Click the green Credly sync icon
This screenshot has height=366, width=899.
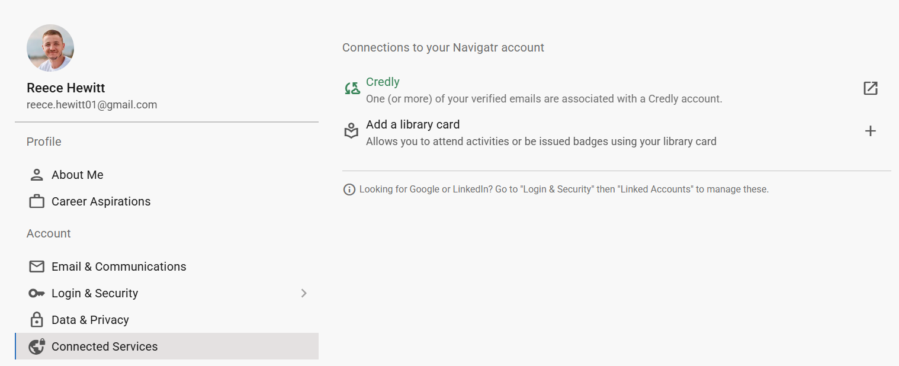352,89
